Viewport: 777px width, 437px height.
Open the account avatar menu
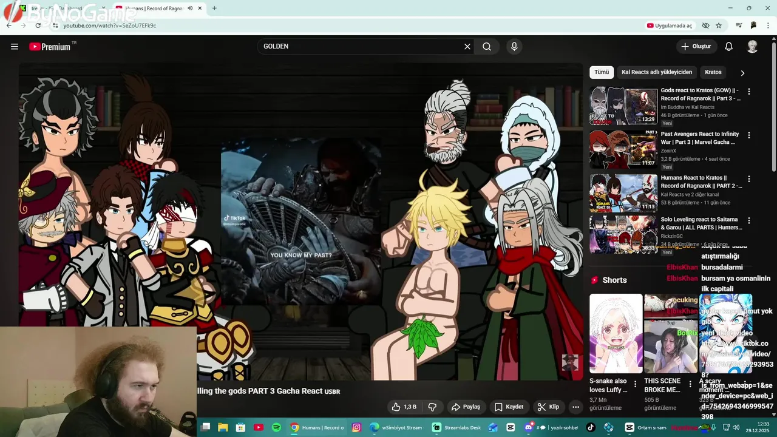click(752, 47)
